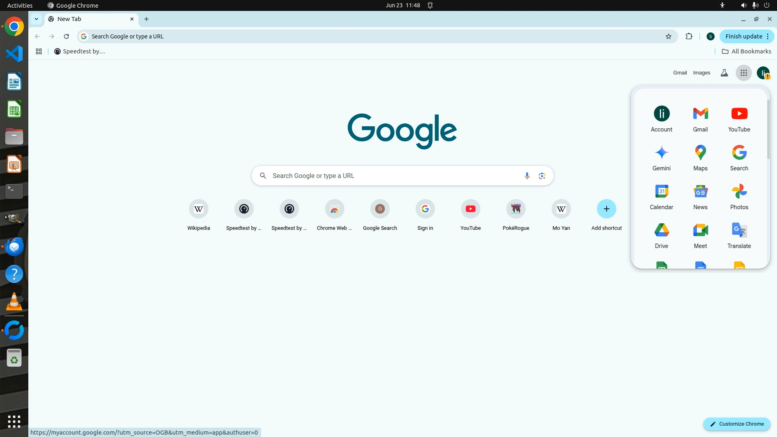Open the Finish update menu dots
The width and height of the screenshot is (777, 437).
click(768, 36)
